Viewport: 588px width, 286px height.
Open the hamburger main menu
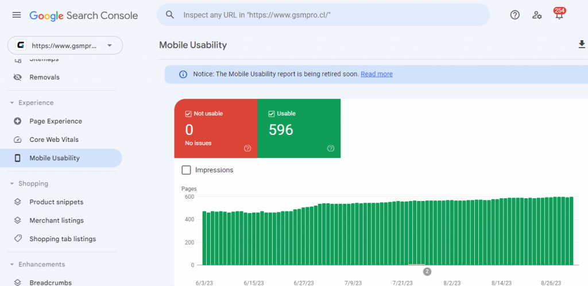17,15
